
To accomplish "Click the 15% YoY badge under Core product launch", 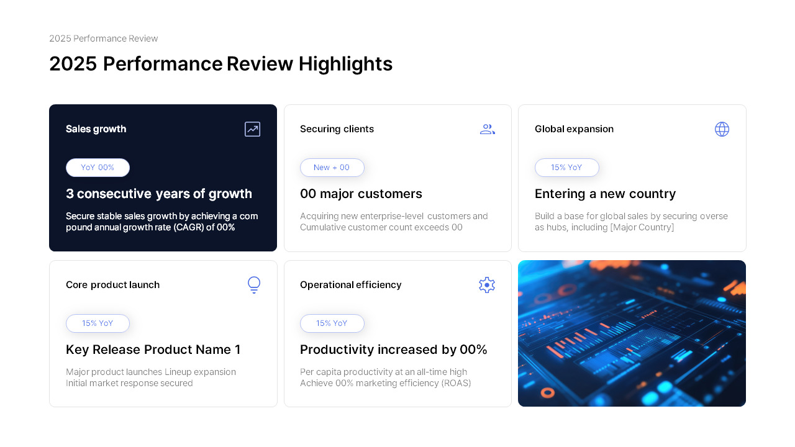I will [98, 323].
